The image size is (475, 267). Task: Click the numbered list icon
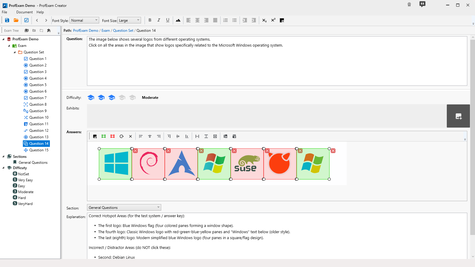[226, 20]
